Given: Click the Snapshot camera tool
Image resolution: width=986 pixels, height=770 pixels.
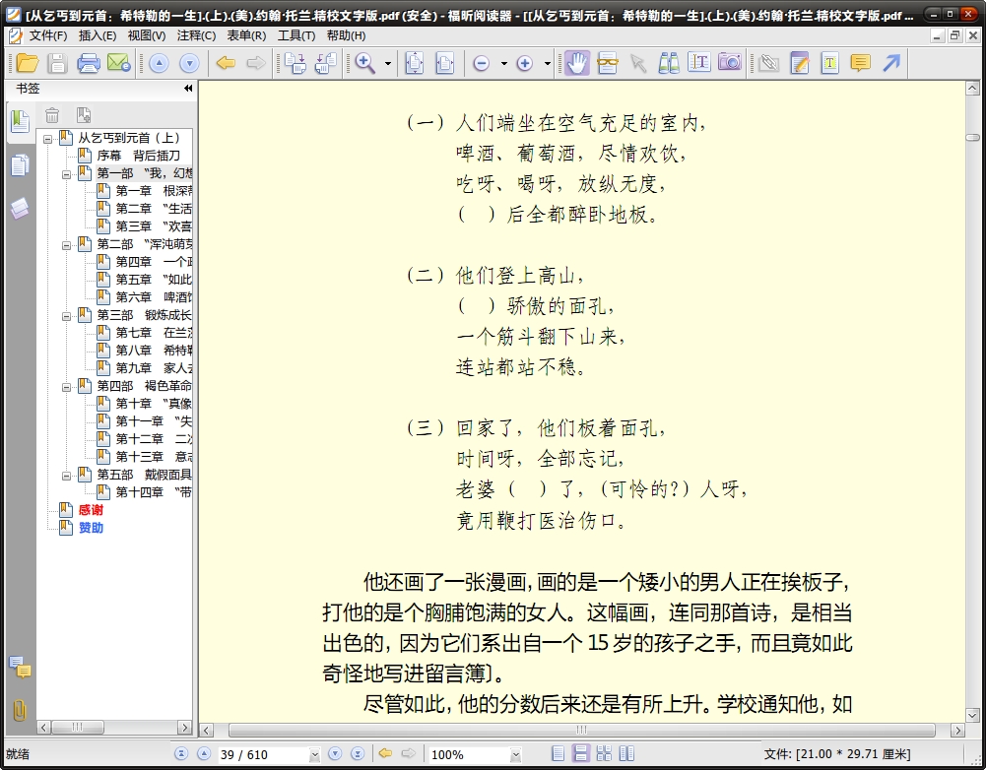Looking at the screenshot, I should tap(730, 63).
